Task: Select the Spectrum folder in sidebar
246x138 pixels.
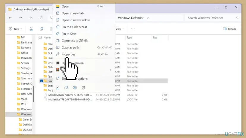Action: (x=26, y=78)
